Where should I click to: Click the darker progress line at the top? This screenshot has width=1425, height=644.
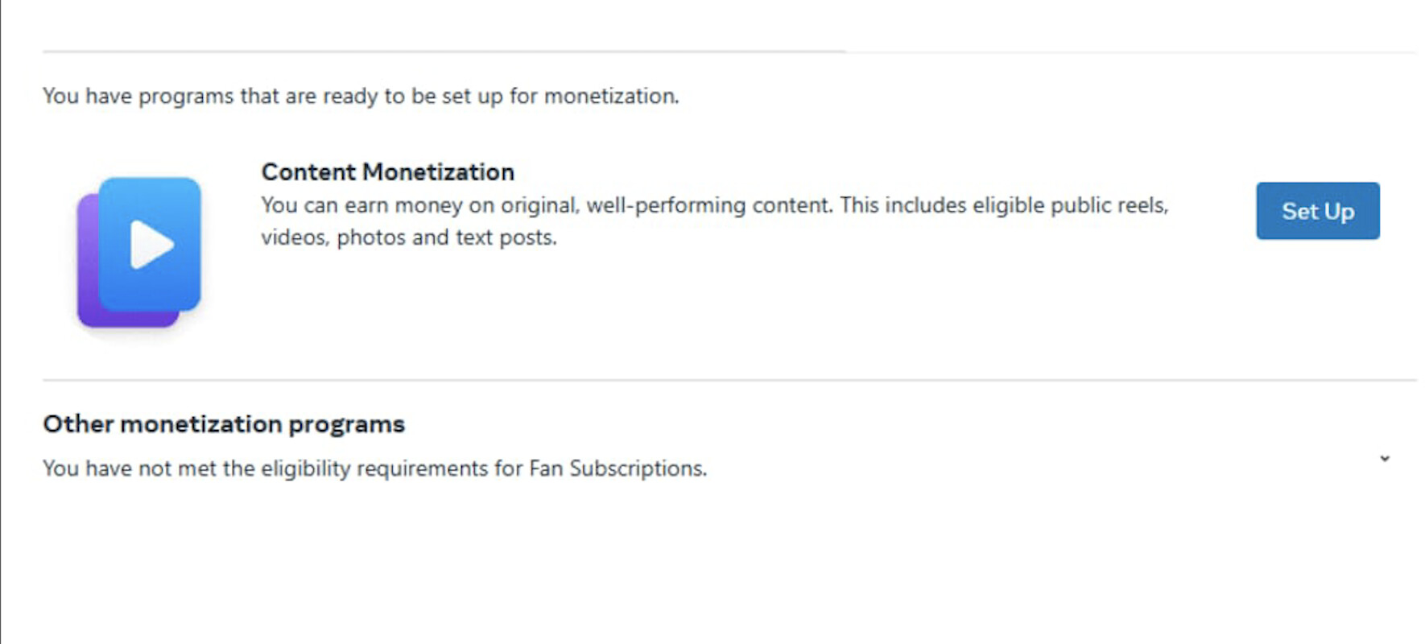click(443, 52)
